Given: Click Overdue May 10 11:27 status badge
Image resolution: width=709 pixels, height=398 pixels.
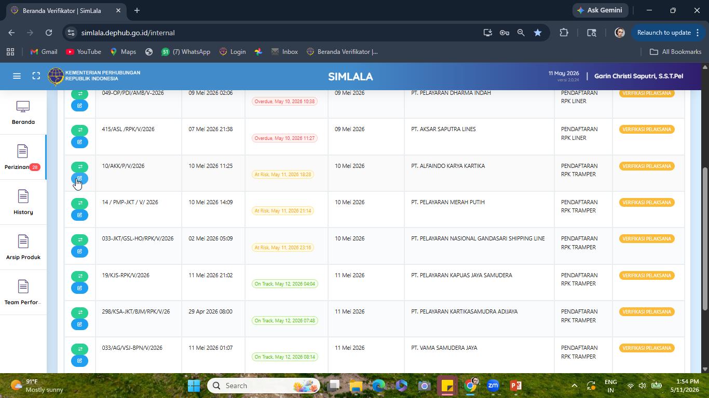Looking at the screenshot, I should tap(284, 138).
